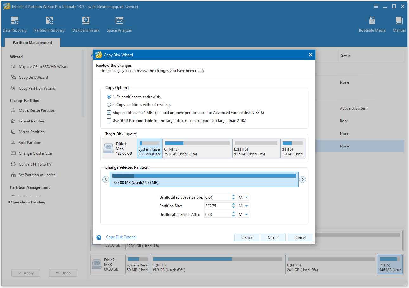Open Unallocated Space After unit dropdown
The width and height of the screenshot is (409, 288).
tap(243, 214)
